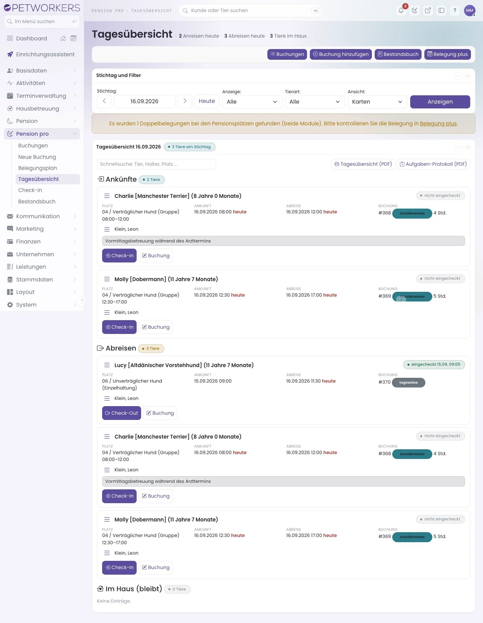Click the Schnellsuche input field
This screenshot has height=623, width=483.
pos(156,164)
